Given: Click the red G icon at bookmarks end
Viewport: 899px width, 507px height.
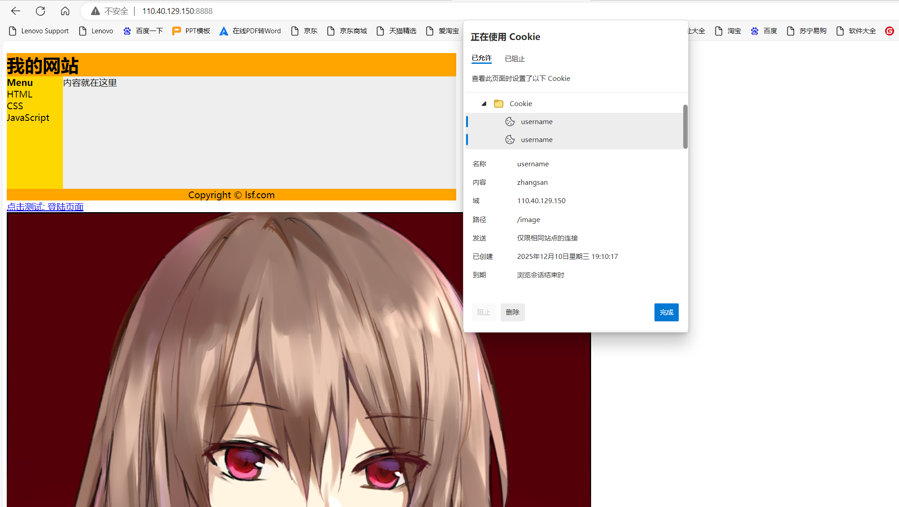Looking at the screenshot, I should tap(889, 31).
